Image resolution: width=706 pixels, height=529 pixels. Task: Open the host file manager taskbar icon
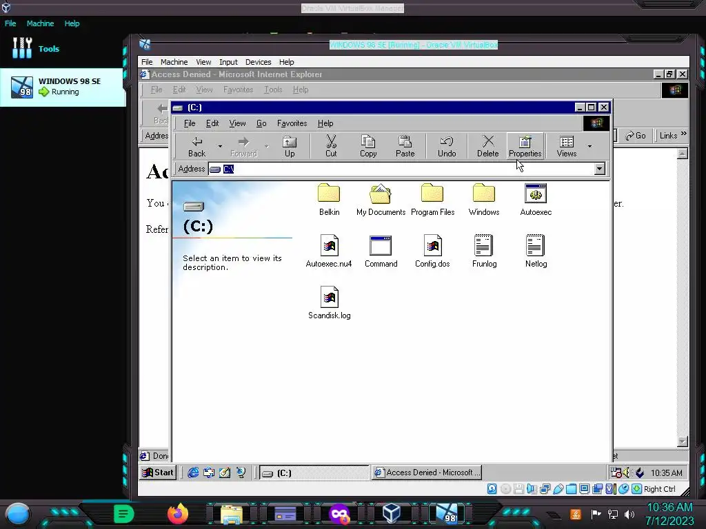tap(232, 514)
